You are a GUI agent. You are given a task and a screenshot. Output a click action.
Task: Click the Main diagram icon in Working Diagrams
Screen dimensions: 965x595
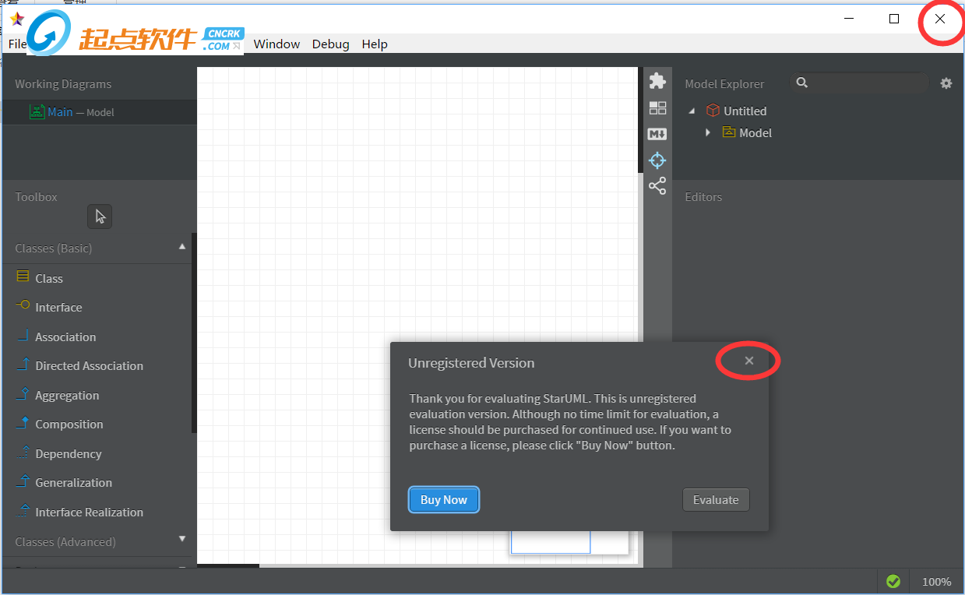click(37, 112)
